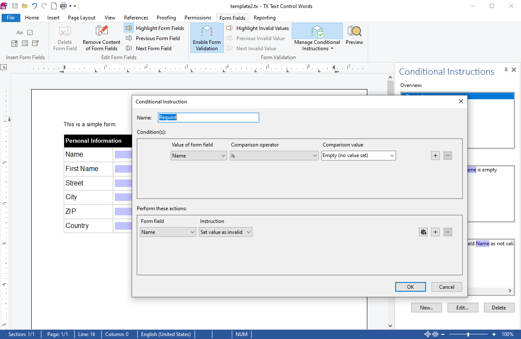Open Manage Conditional Instructions dropdown
This screenshot has height=339, width=521.
point(317,38)
